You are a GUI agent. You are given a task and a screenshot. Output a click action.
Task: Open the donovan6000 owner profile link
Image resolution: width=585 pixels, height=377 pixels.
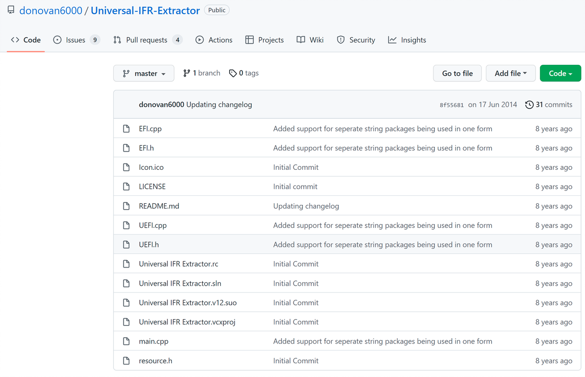point(51,10)
